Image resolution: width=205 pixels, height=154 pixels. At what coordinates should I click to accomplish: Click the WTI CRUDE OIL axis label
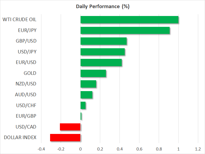point(19,20)
